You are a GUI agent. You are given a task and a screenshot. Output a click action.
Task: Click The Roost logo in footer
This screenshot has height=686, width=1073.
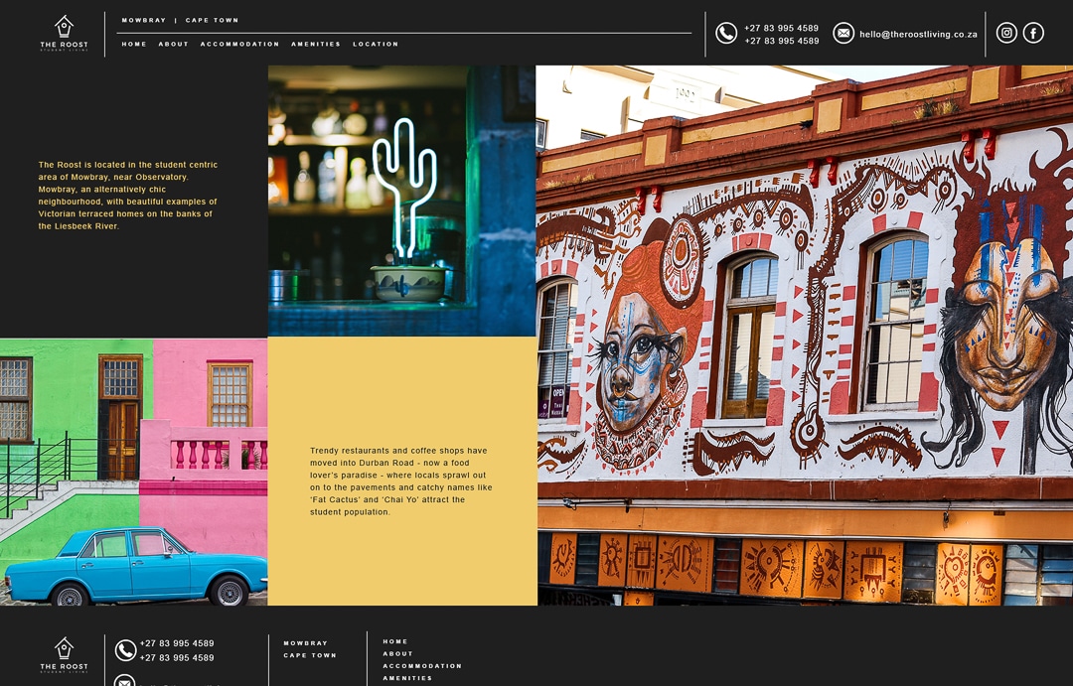tap(64, 654)
